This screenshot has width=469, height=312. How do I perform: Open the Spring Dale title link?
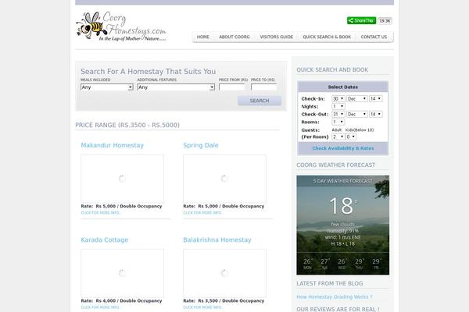[x=201, y=145]
